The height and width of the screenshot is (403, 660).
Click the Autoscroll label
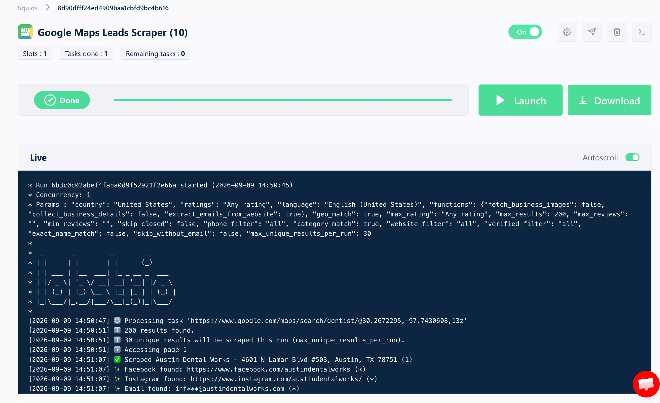point(600,158)
